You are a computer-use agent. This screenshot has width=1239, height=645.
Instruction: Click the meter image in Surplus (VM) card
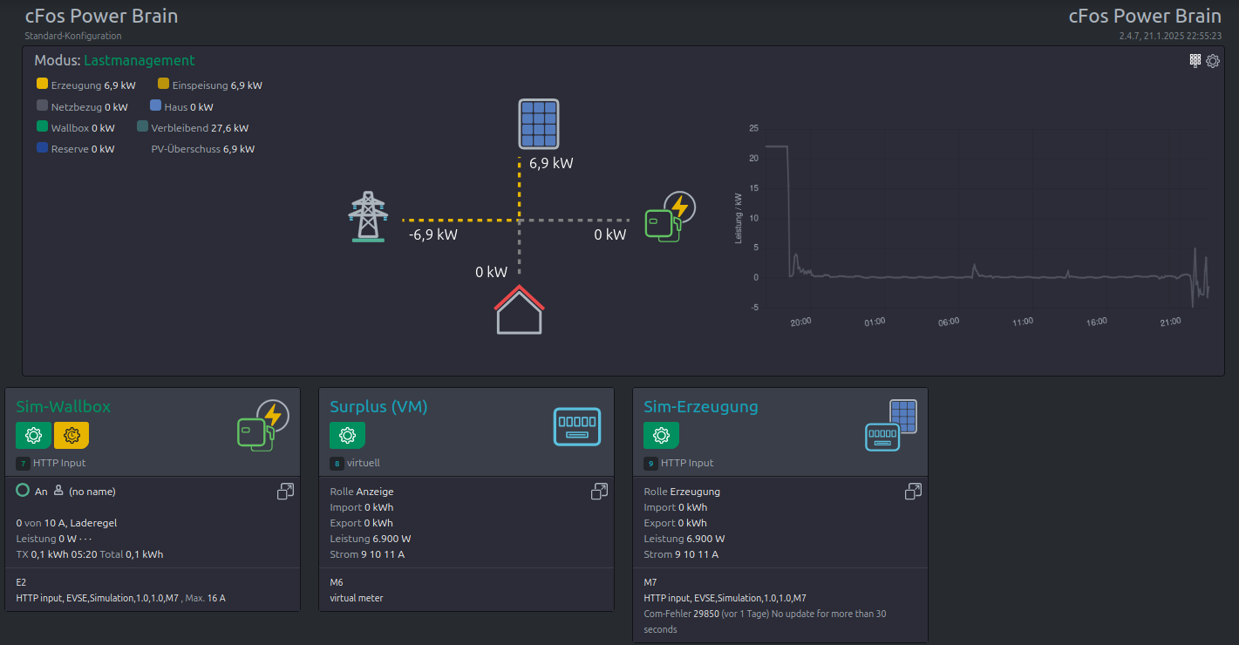click(x=577, y=426)
